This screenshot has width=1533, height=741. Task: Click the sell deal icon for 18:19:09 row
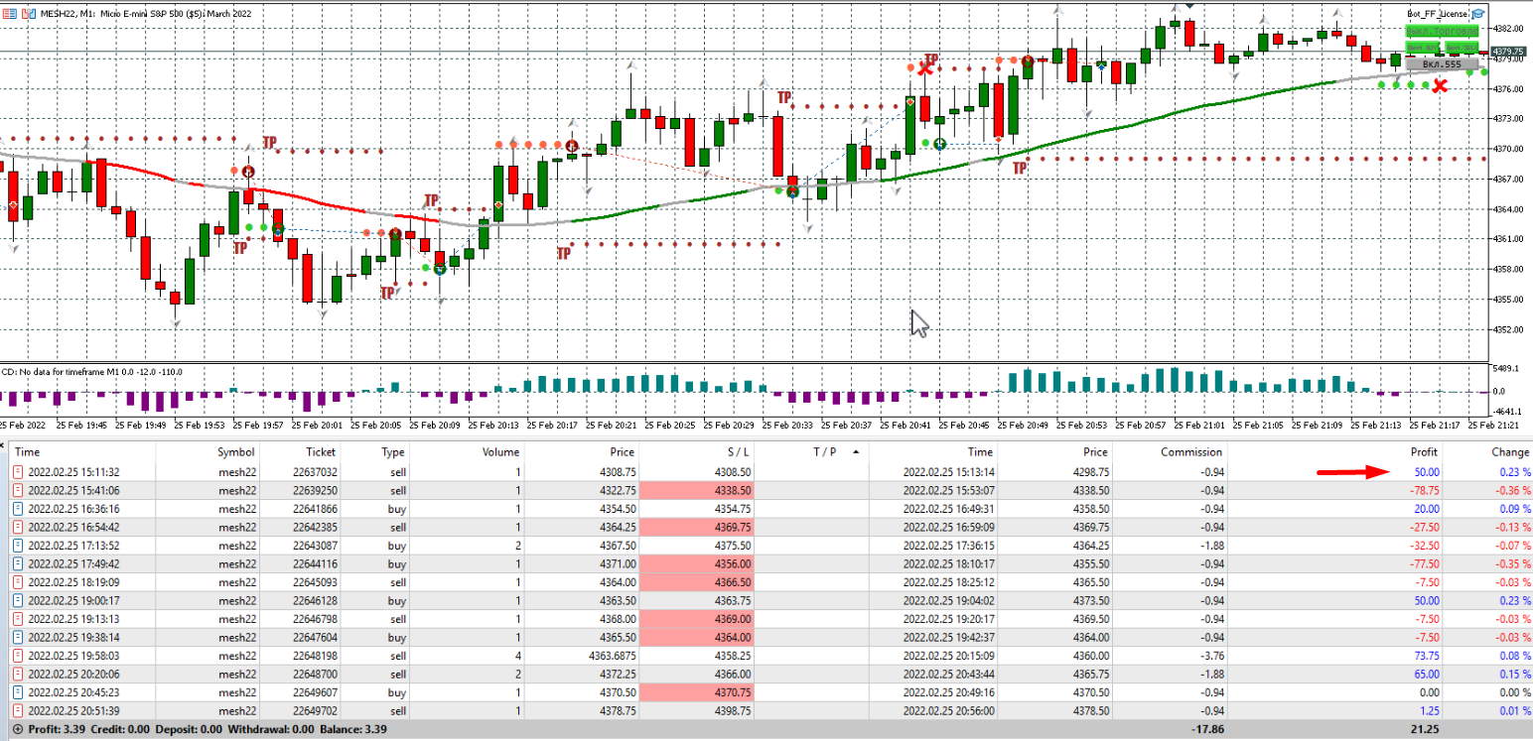(x=19, y=582)
